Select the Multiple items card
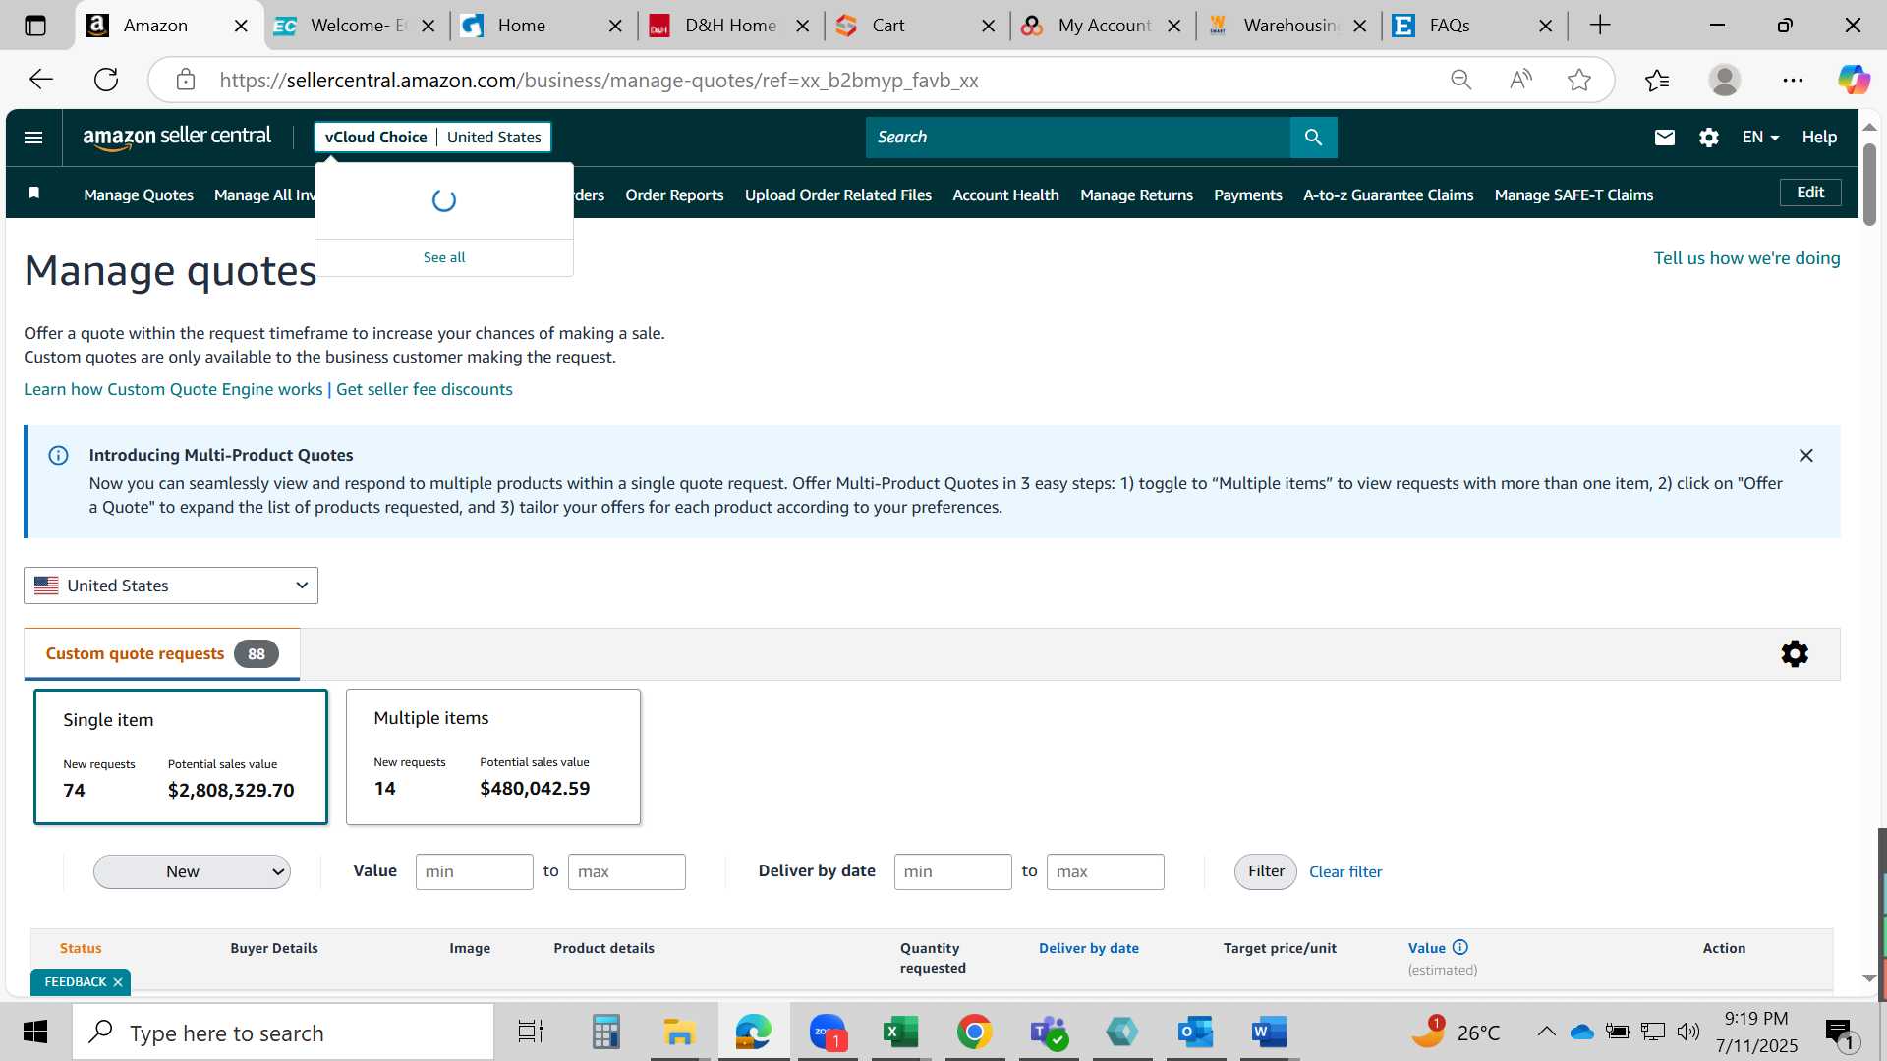The width and height of the screenshot is (1887, 1061). coord(493,756)
